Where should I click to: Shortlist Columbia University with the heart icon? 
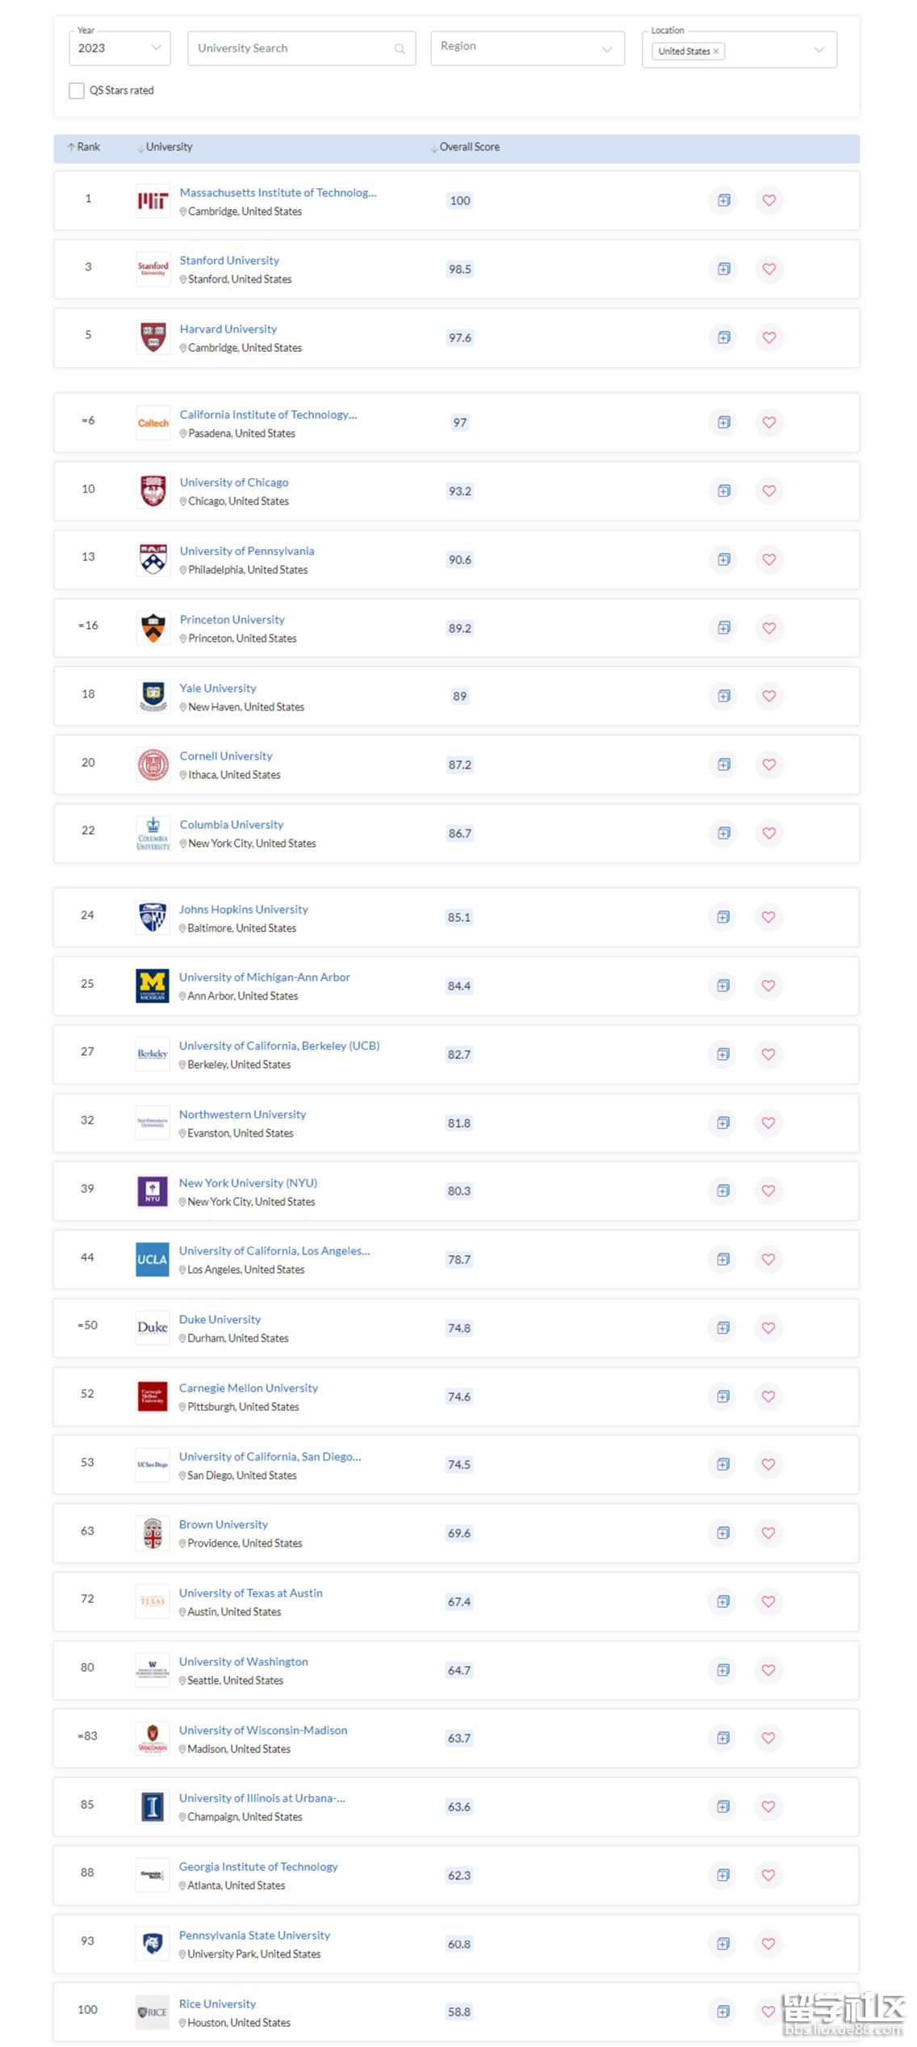pos(768,833)
